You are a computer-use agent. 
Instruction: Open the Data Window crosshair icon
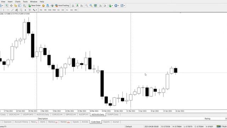pos(11,6)
